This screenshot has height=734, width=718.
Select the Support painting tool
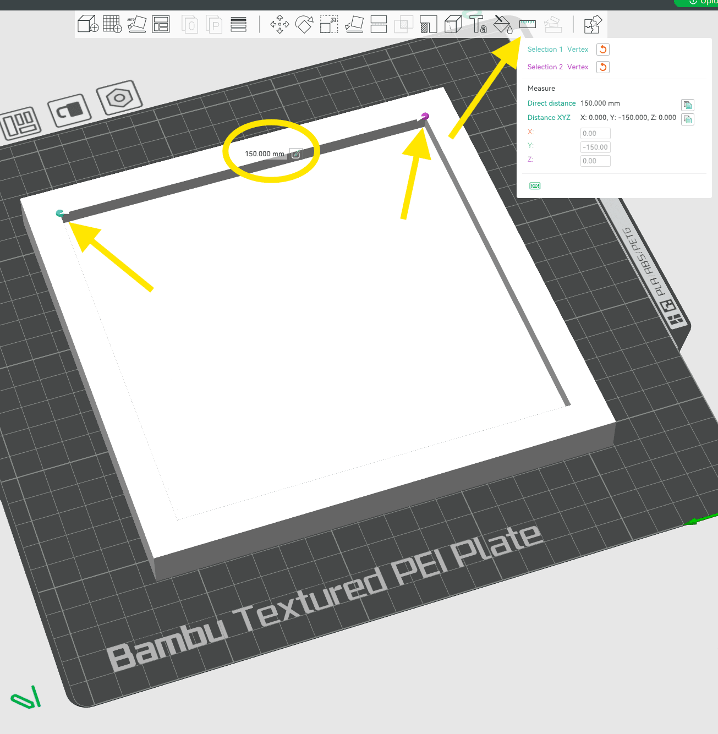point(428,24)
